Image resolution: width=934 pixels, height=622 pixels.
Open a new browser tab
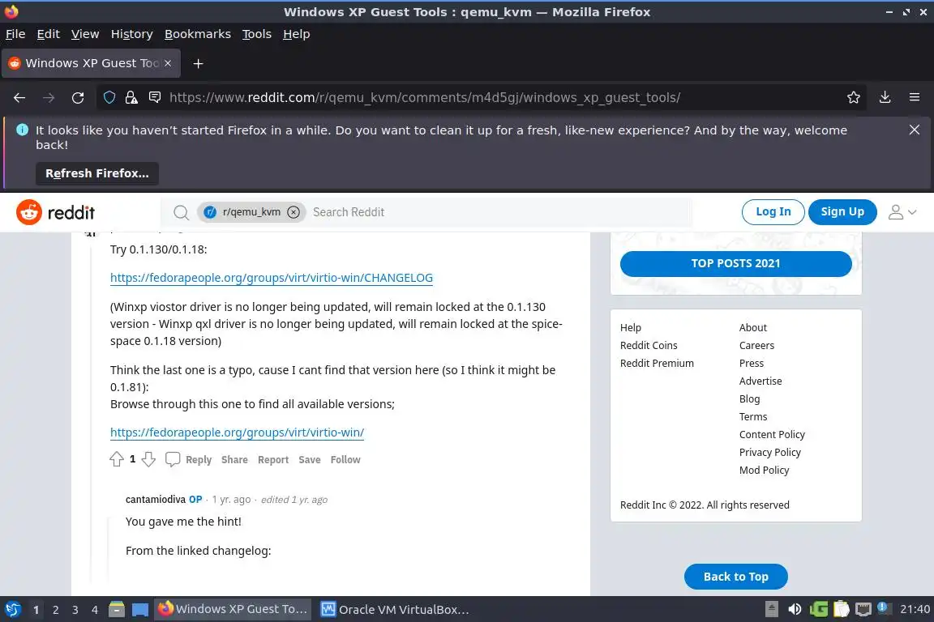(199, 63)
